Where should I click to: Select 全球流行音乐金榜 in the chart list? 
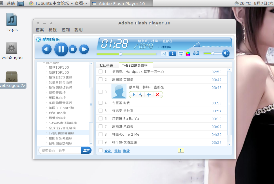click(x=62, y=128)
